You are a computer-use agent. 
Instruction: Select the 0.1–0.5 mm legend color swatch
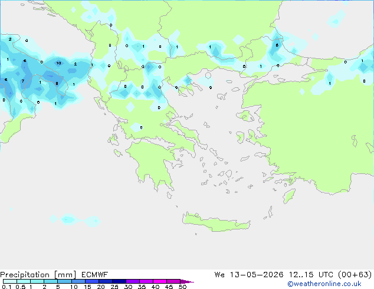pos(10,281)
